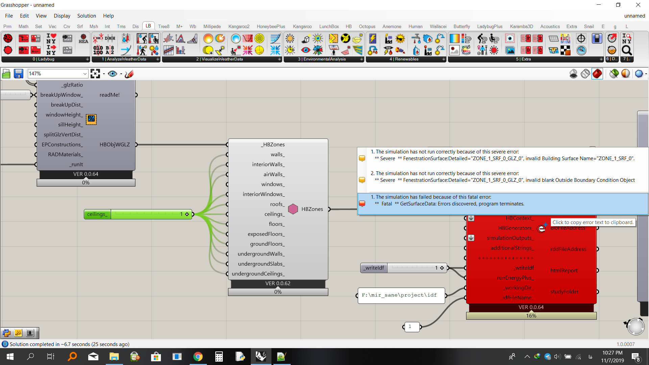Viewport: 649px width, 365px height.
Task: Expand the 1 | AnalyzeWeatherData panel
Action: coord(158,59)
